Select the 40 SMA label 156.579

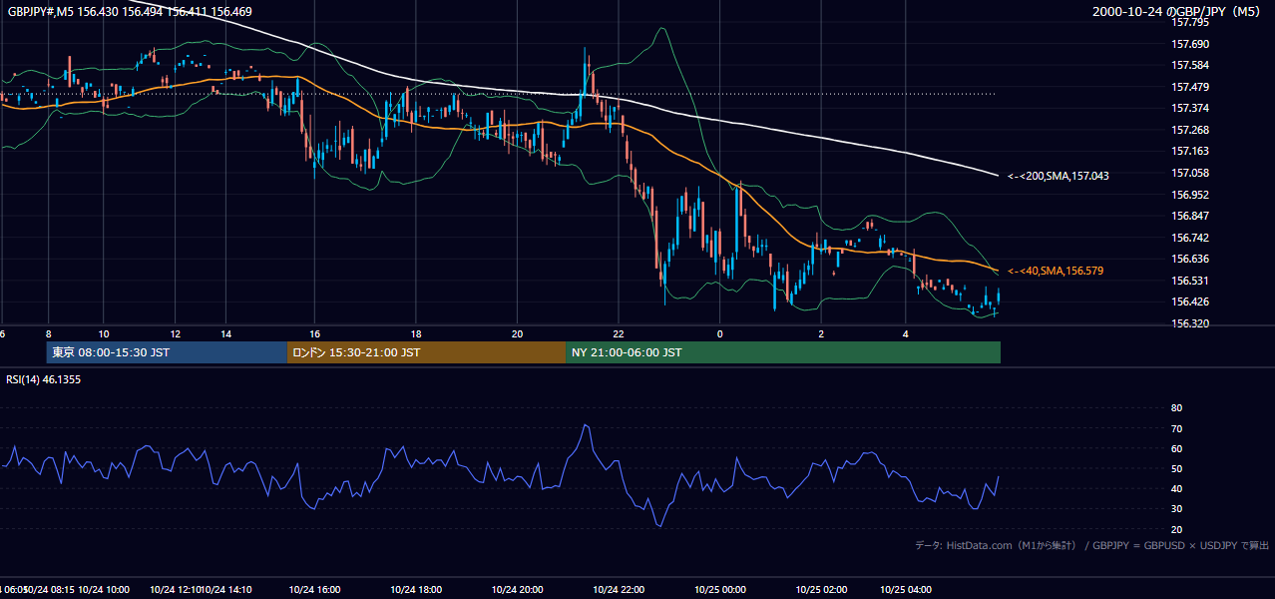click(1056, 271)
